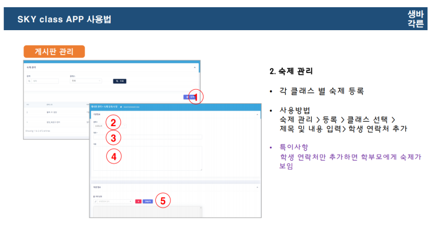The height and width of the screenshot is (240, 432).
Task: Click the first row of the homework table
Action: click(x=57, y=112)
